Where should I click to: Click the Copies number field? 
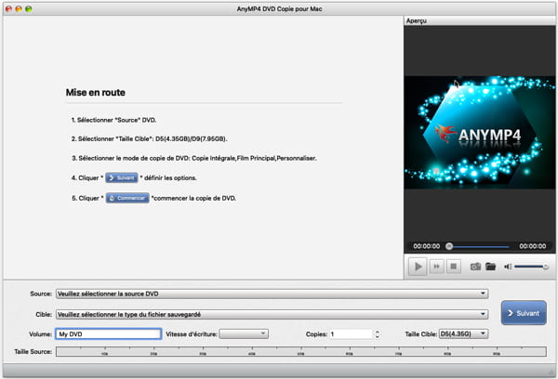[351, 333]
